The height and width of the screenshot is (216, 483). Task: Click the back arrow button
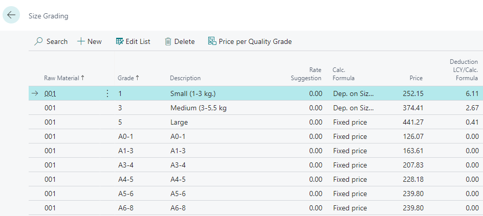click(x=11, y=15)
